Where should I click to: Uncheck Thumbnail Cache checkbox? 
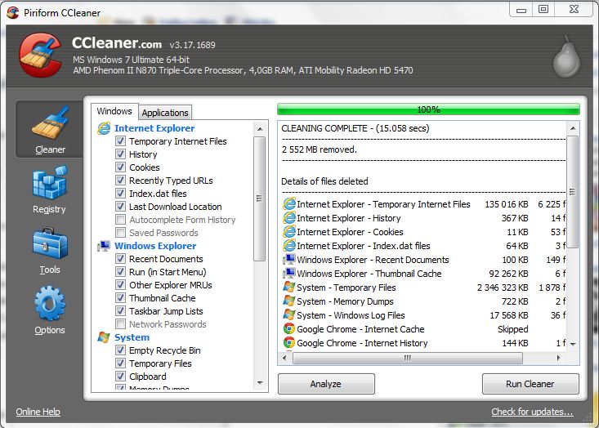click(120, 297)
